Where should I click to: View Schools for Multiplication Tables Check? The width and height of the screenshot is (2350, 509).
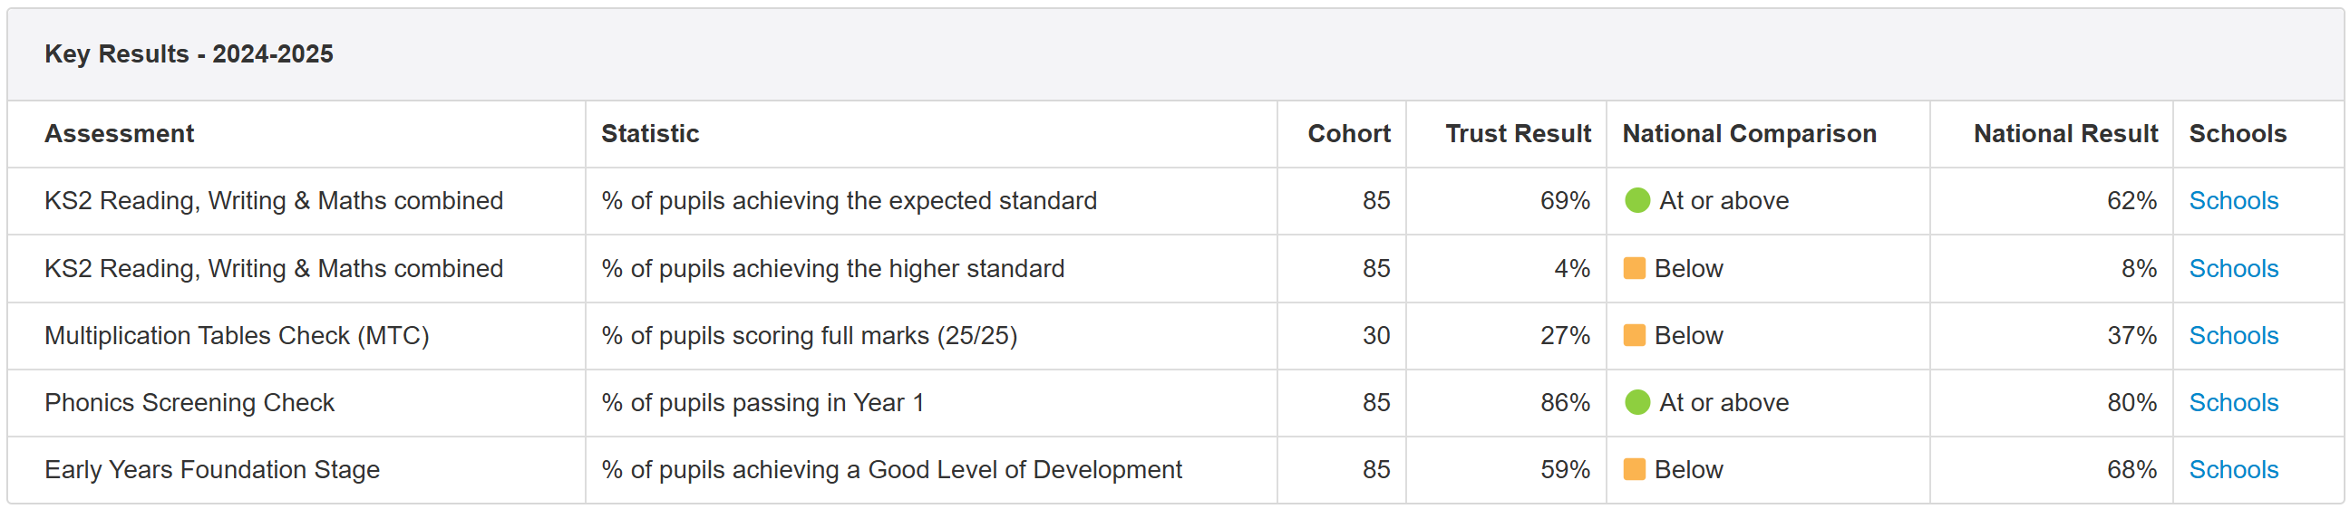tap(2232, 335)
